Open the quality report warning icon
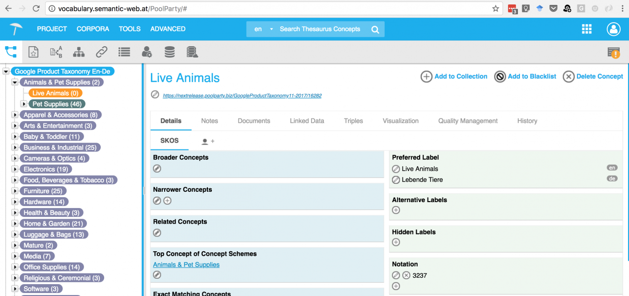Viewport: 629px width, 296px height. (x=613, y=53)
